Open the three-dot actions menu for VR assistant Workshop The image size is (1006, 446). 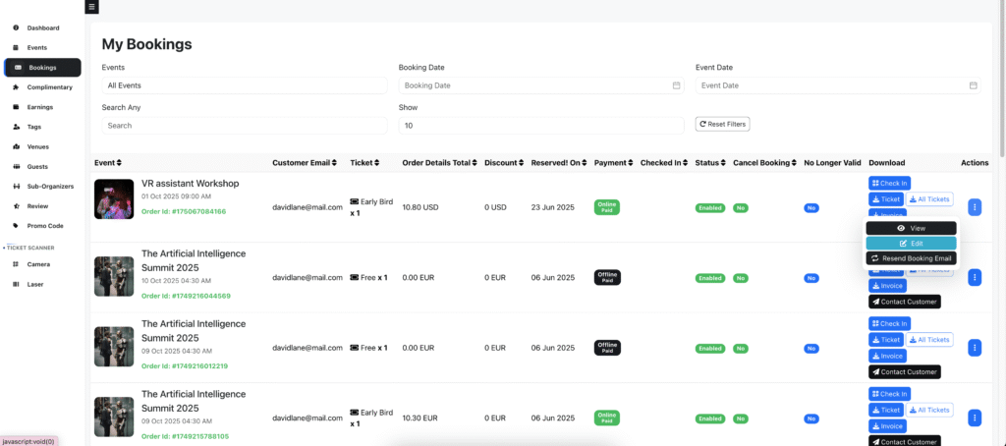click(x=974, y=207)
